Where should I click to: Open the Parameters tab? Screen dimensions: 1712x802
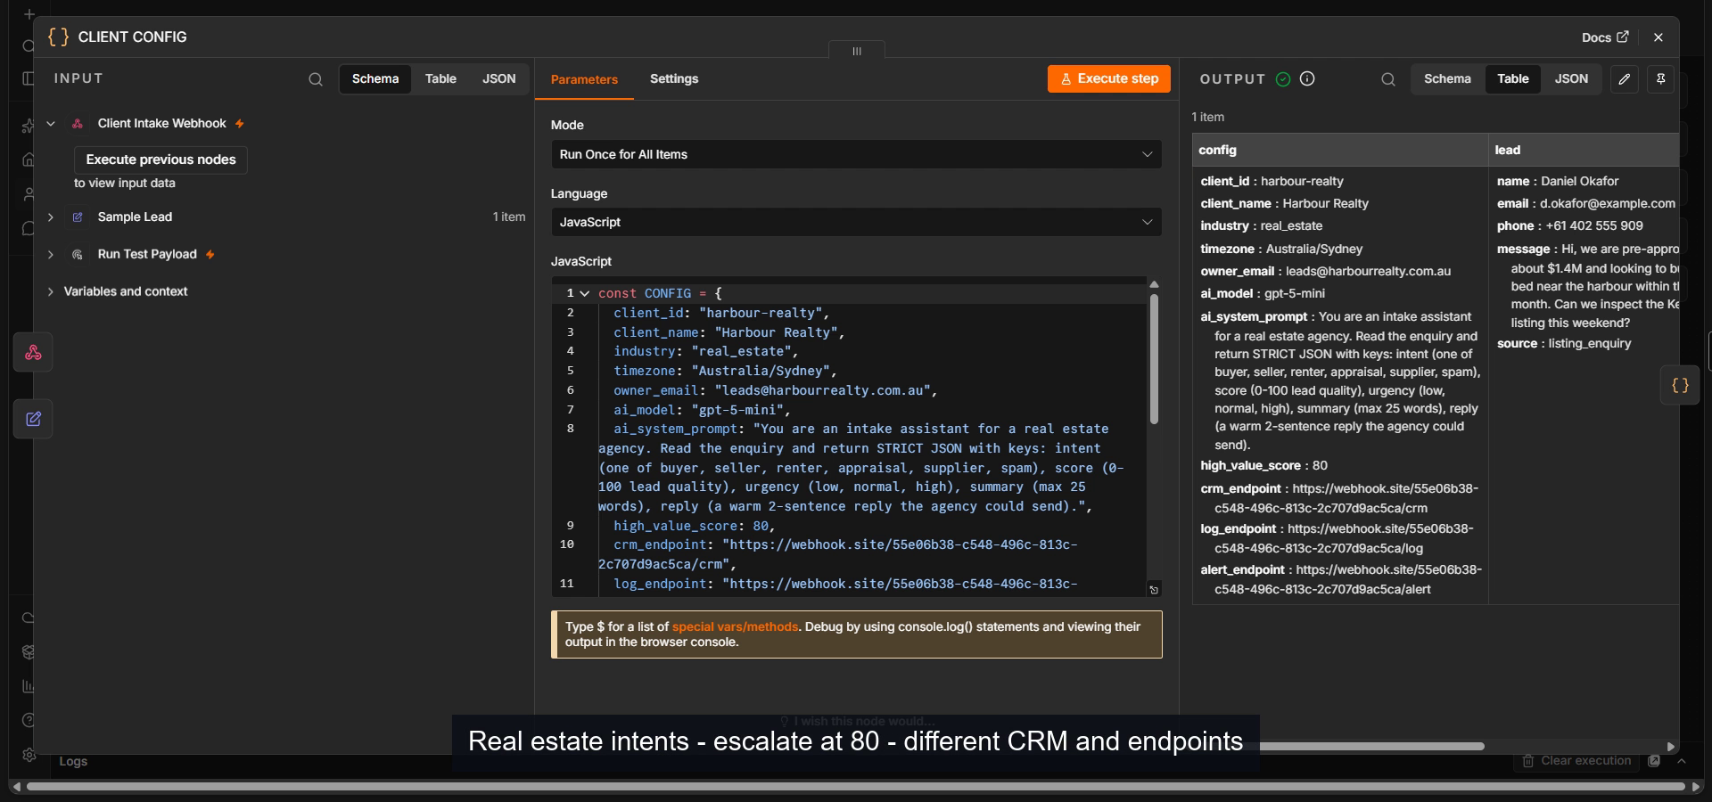pos(584,79)
